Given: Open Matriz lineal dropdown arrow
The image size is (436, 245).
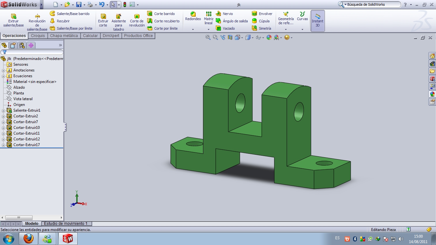Looking at the screenshot, I should (208, 29).
